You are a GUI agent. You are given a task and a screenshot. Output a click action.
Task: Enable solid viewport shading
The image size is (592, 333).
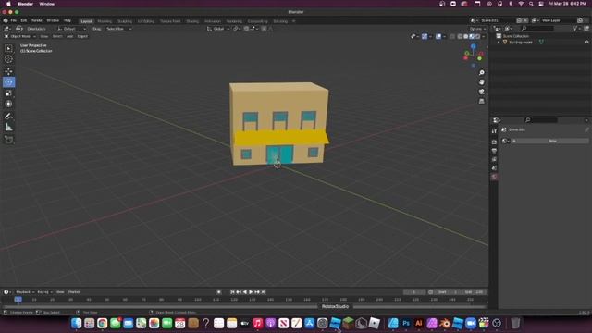click(466, 37)
